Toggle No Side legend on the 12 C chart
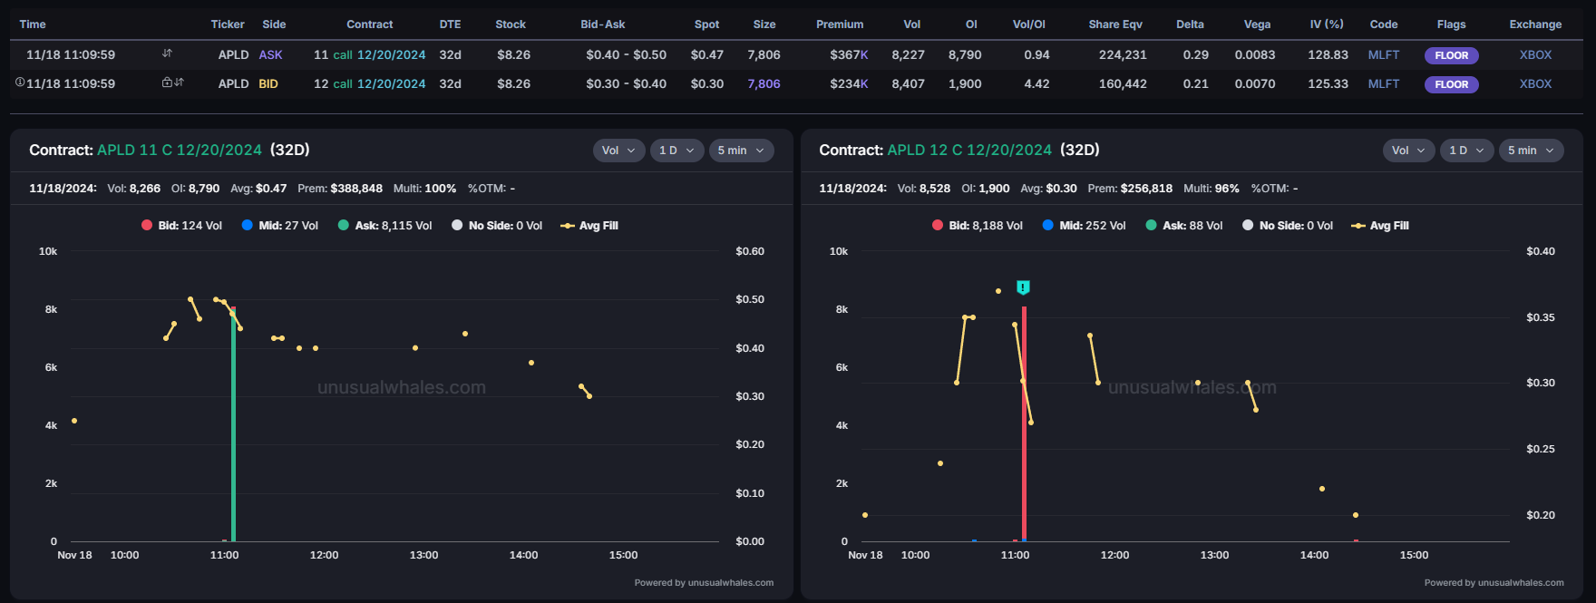Screen dimensions: 1596x603 [x=1288, y=226]
